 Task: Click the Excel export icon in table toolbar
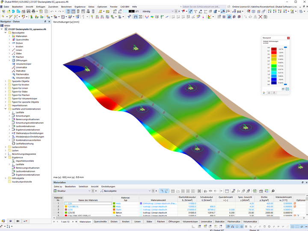tap(255, 191)
